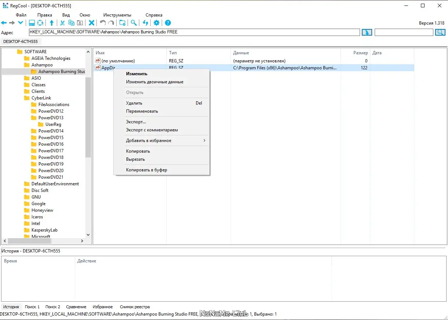This screenshot has width=448, height=320.
Task: Select the Honeyview folder in the tree
Action: point(42,210)
